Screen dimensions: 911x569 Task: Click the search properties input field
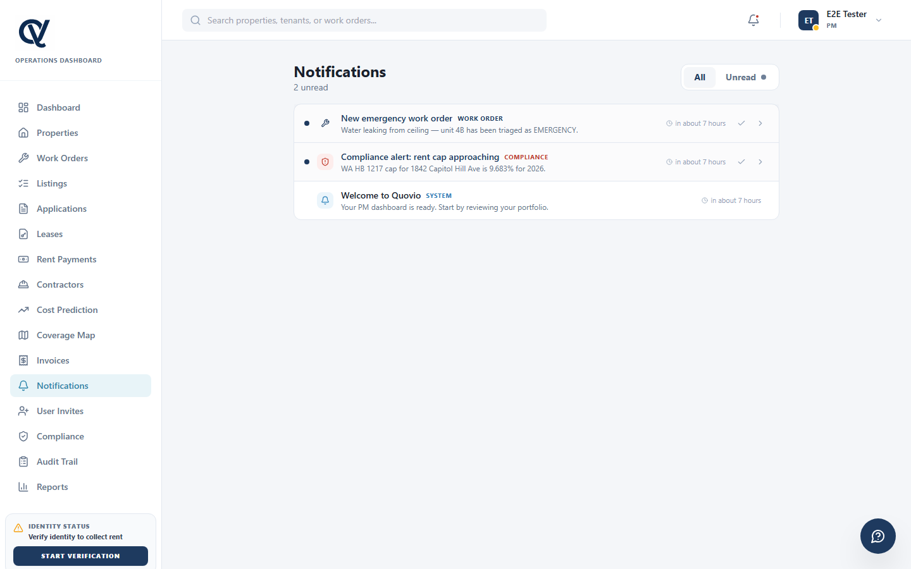click(364, 20)
